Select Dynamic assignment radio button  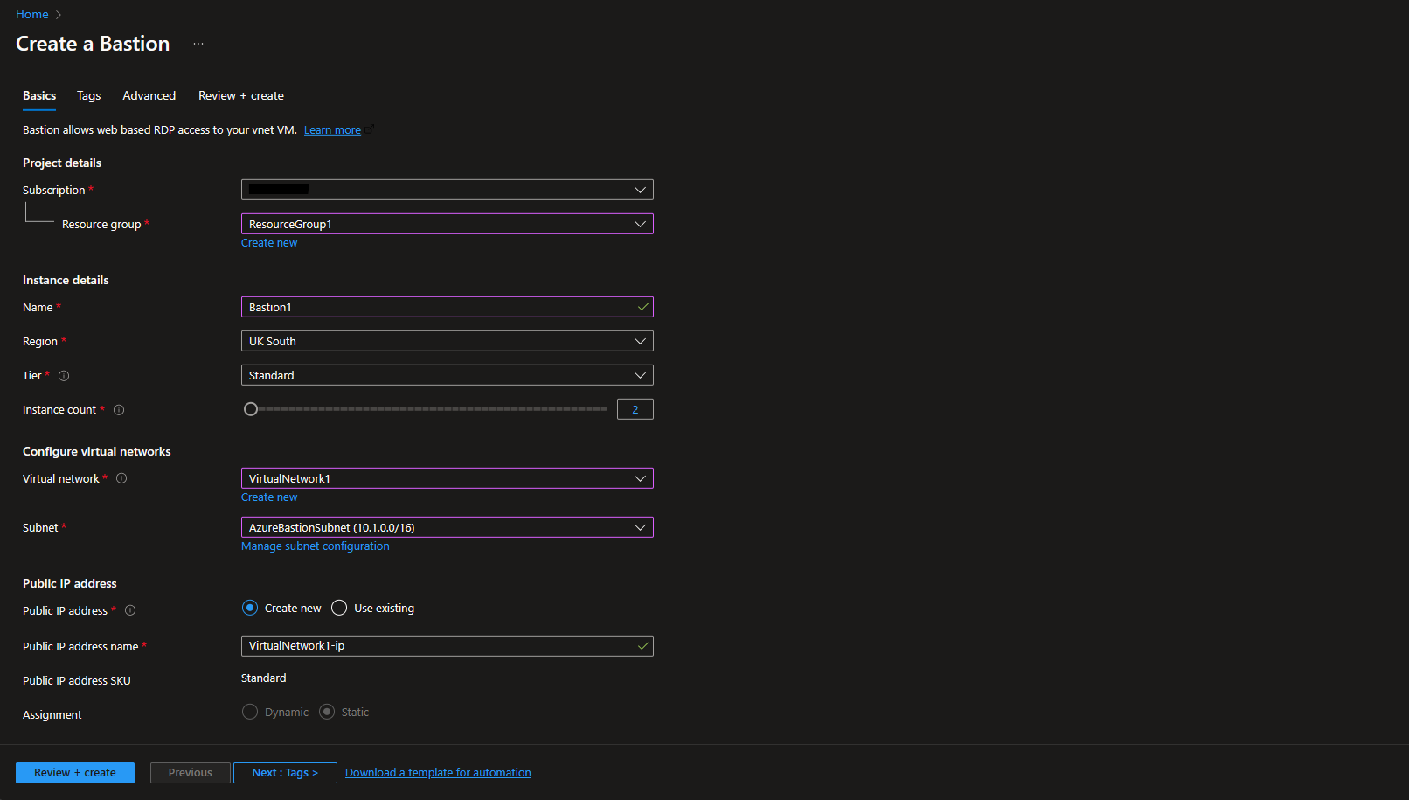tap(250, 712)
